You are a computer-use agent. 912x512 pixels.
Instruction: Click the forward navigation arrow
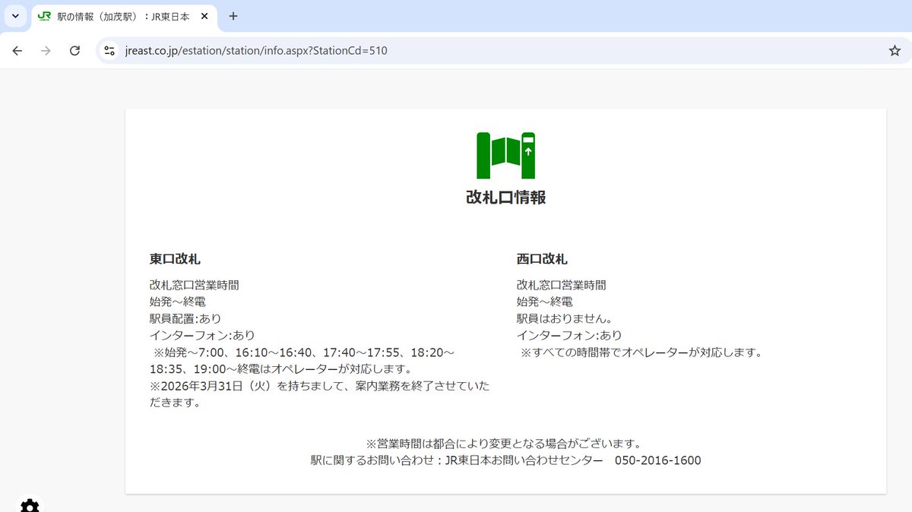46,51
